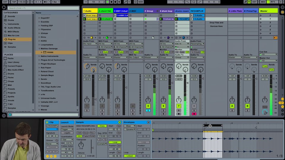This screenshot has width=285, height=160.
Task: Open MIDI Effects category
Action: 13,32
